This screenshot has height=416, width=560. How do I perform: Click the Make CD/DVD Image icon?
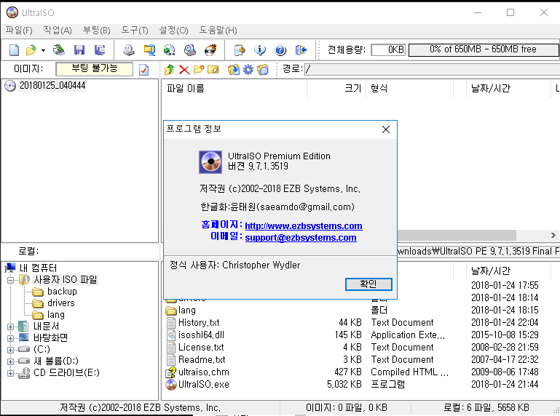coord(129,50)
